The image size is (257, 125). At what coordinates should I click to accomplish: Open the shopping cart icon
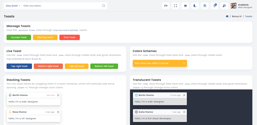coord(185,6)
